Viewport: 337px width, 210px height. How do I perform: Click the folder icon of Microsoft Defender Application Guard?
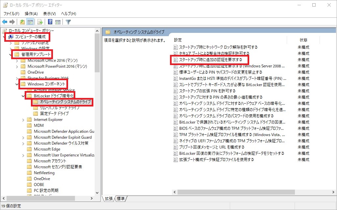[x=30, y=131]
